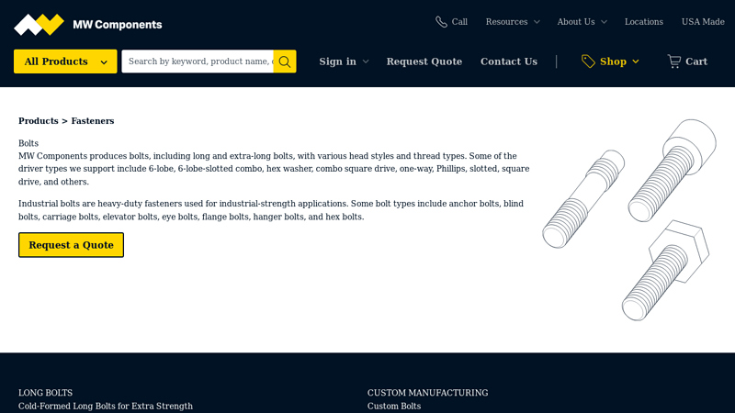Click the phone Call icon

(442, 22)
